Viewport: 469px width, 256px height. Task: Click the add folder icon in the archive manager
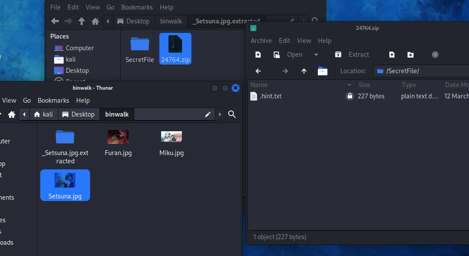[x=411, y=55]
